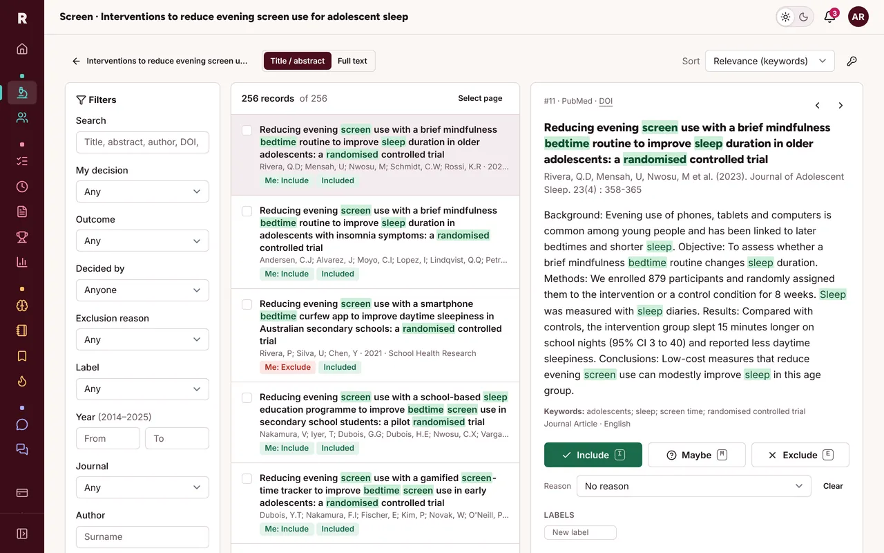
Task: Click the New label input
Action: point(580,532)
